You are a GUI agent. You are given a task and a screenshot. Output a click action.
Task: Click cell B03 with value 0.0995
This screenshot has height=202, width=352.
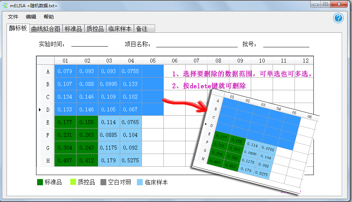click(109, 84)
